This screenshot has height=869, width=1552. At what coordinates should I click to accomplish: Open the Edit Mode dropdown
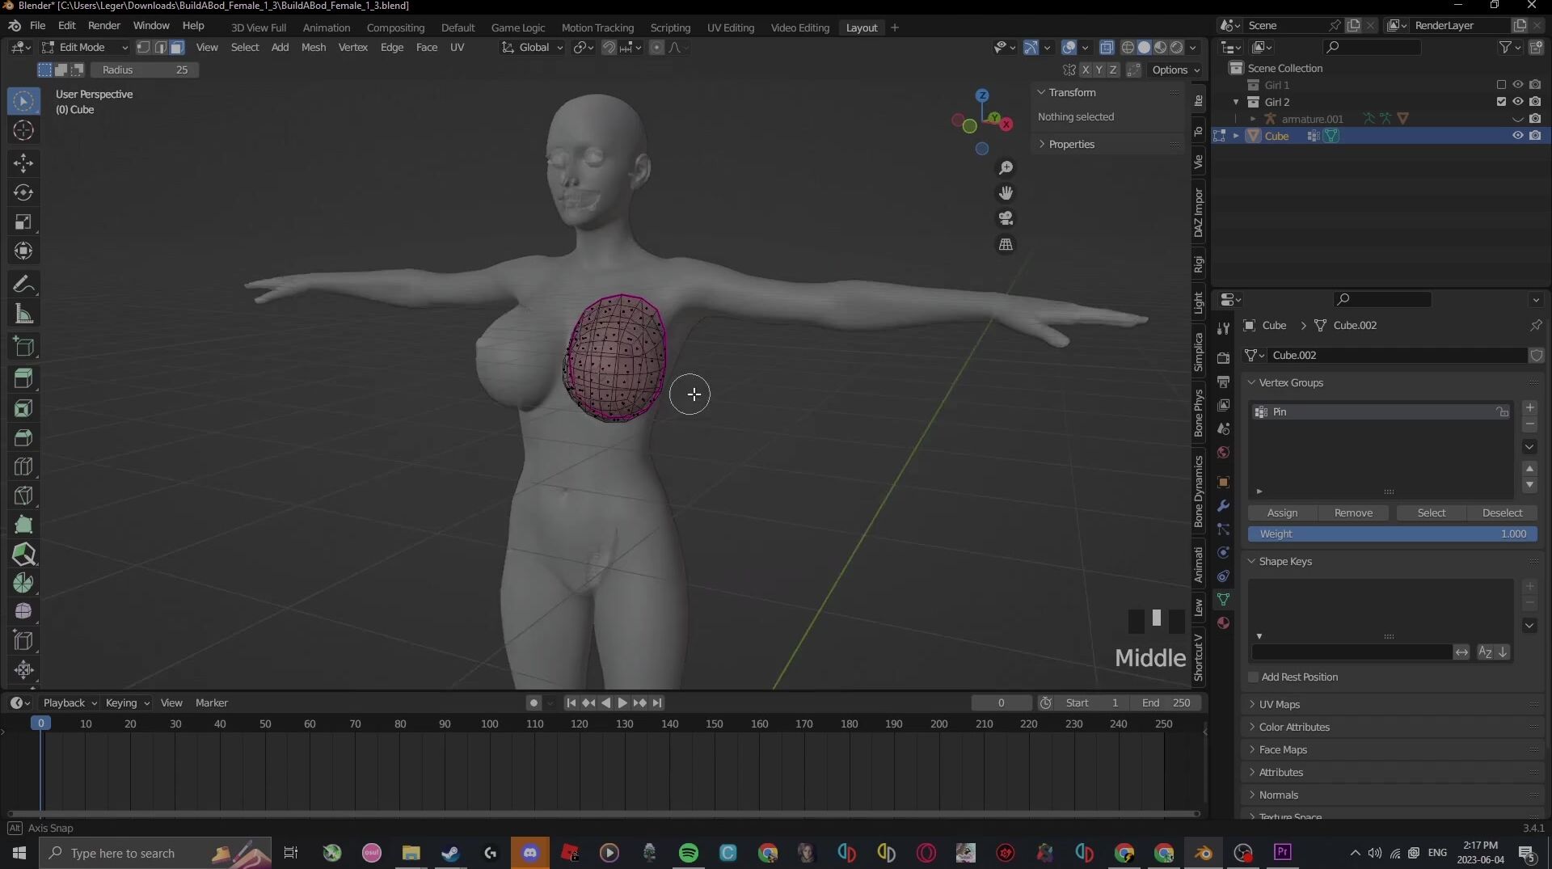[85, 48]
